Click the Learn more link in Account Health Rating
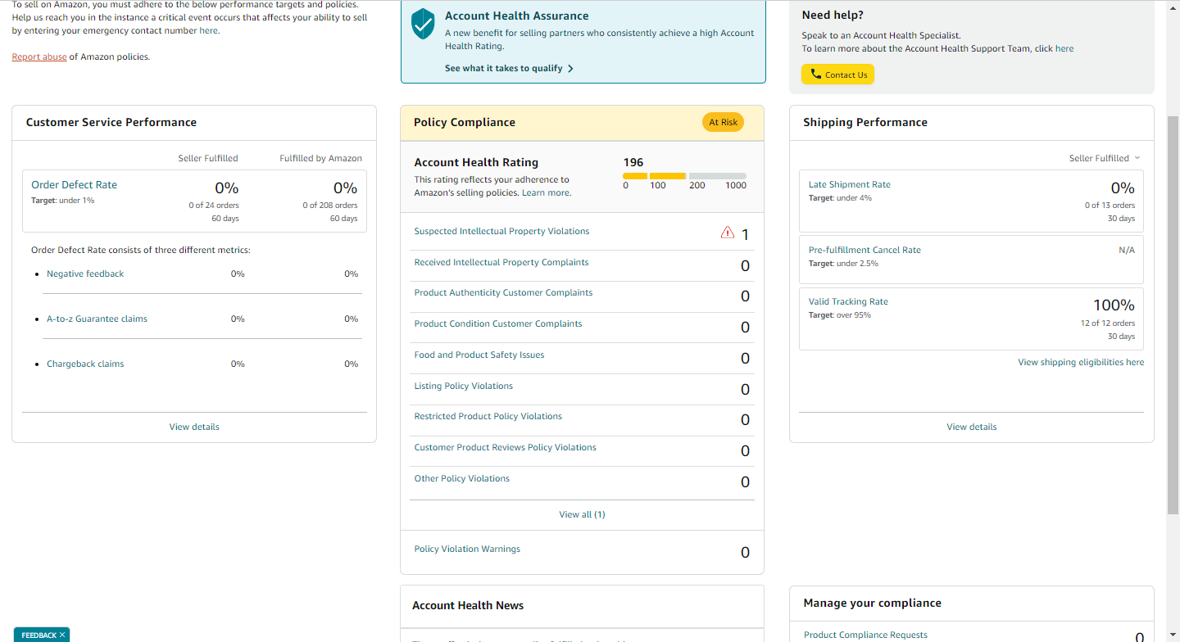1180x642 pixels. (x=546, y=192)
